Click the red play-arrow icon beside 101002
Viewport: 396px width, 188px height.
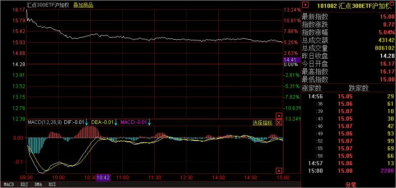coord(306,5)
